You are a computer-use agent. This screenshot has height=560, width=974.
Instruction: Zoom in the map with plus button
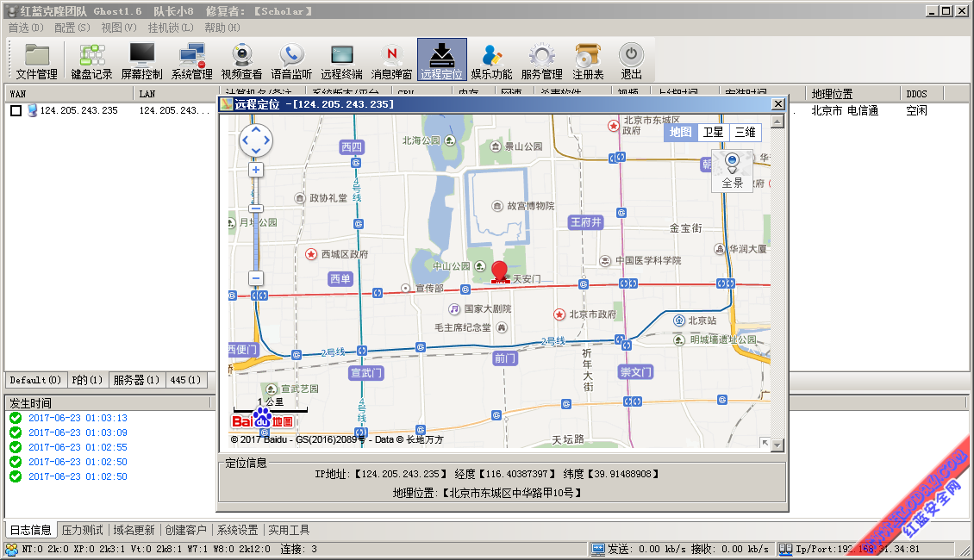[x=256, y=170]
